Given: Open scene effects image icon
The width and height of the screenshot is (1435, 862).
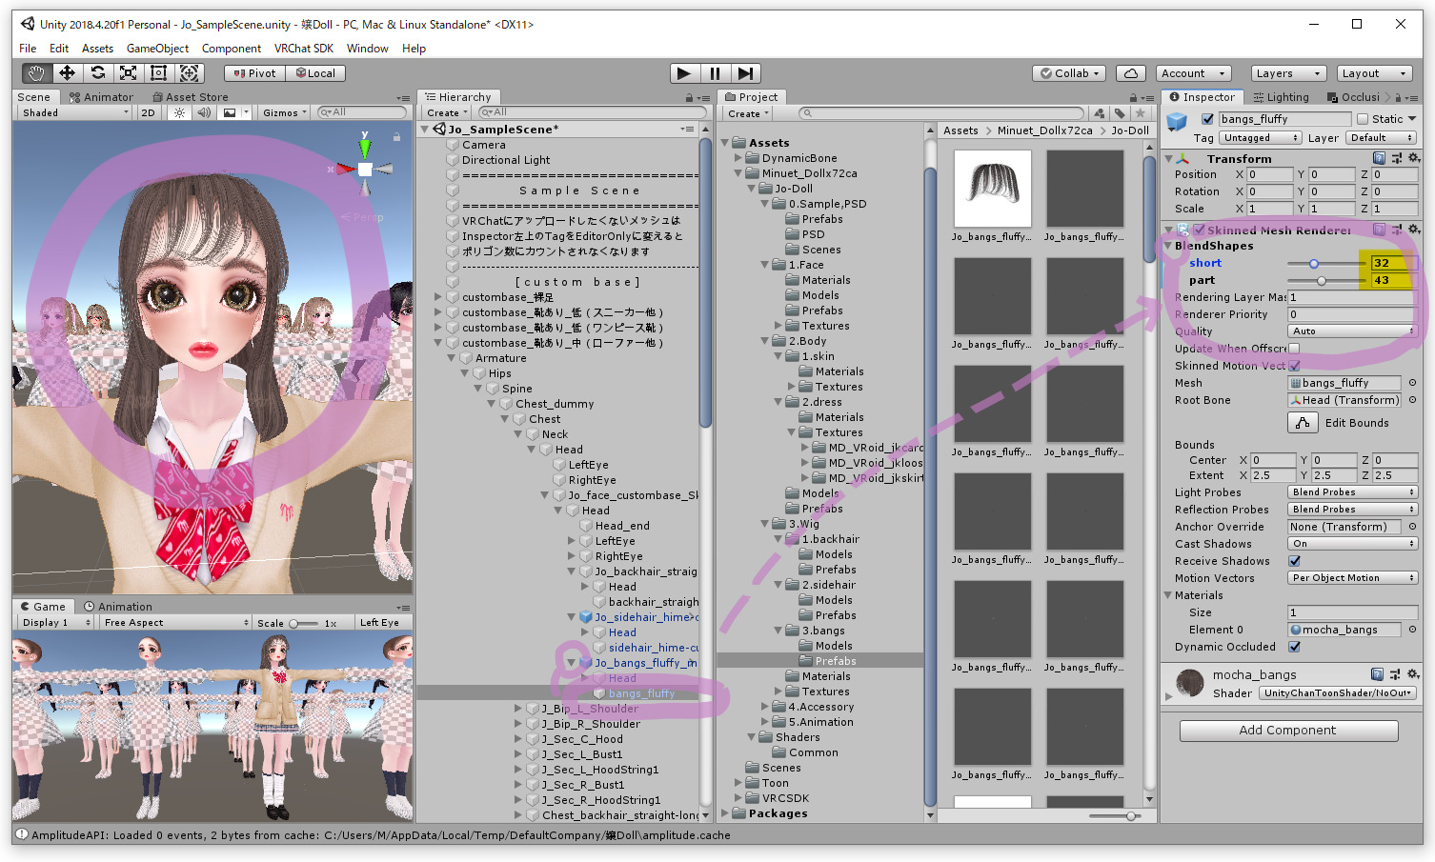Looking at the screenshot, I should click(230, 112).
